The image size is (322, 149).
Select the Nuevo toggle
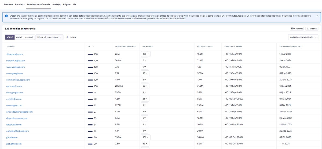point(19,37)
